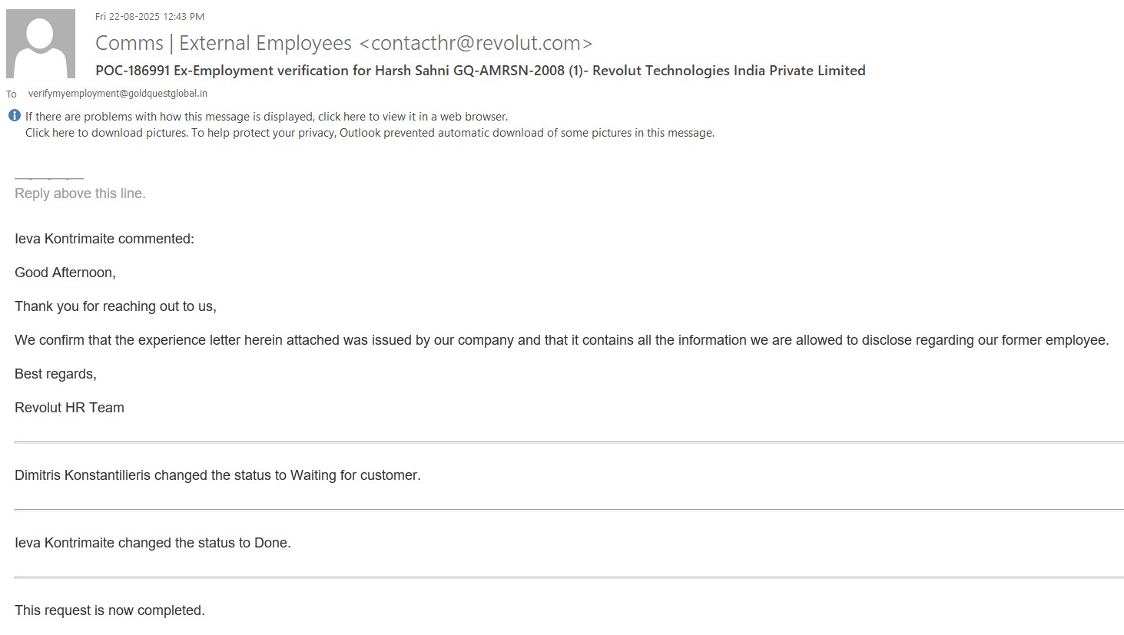Viewport: 1124px width, 635px height.
Task: Click the "Reply above this line." text
Action: tap(80, 193)
